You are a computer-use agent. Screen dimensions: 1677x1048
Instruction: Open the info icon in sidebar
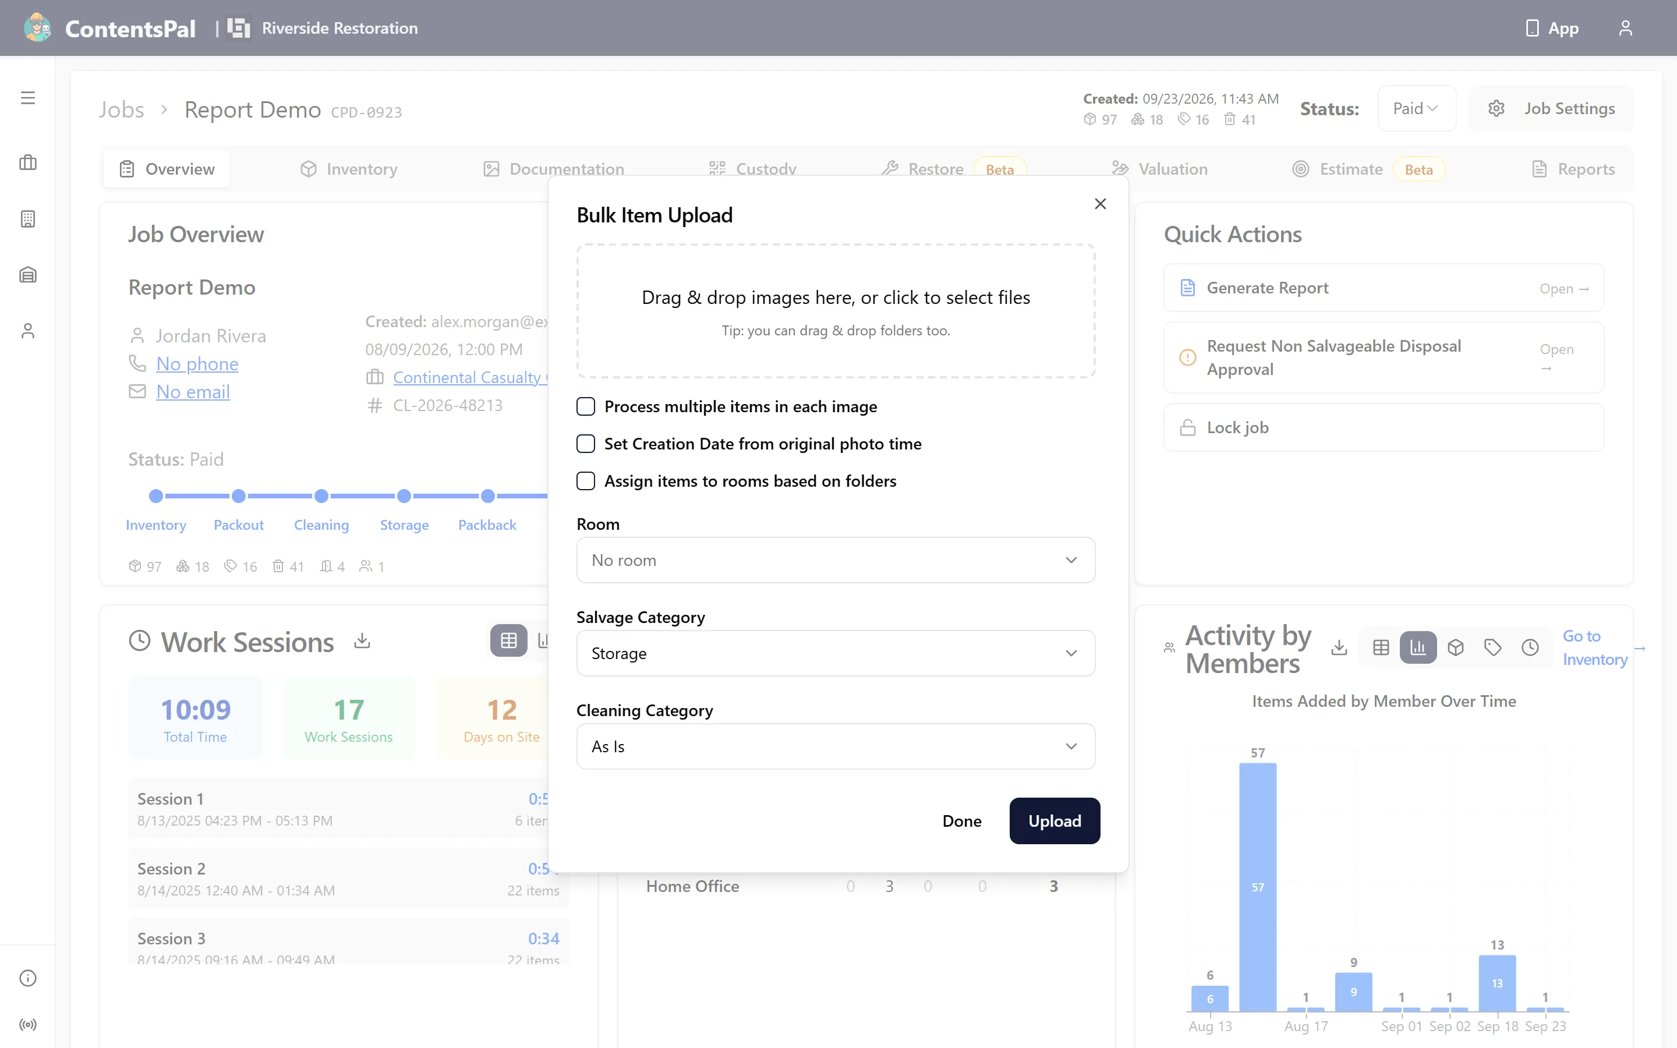click(28, 978)
